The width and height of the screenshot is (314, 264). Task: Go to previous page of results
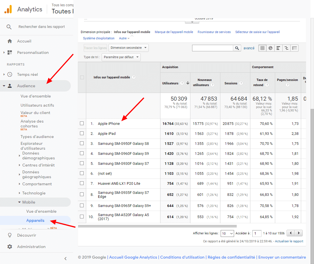click(291, 233)
